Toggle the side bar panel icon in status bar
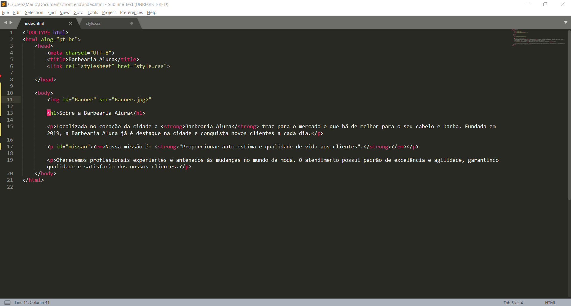 pyautogui.click(x=7, y=302)
